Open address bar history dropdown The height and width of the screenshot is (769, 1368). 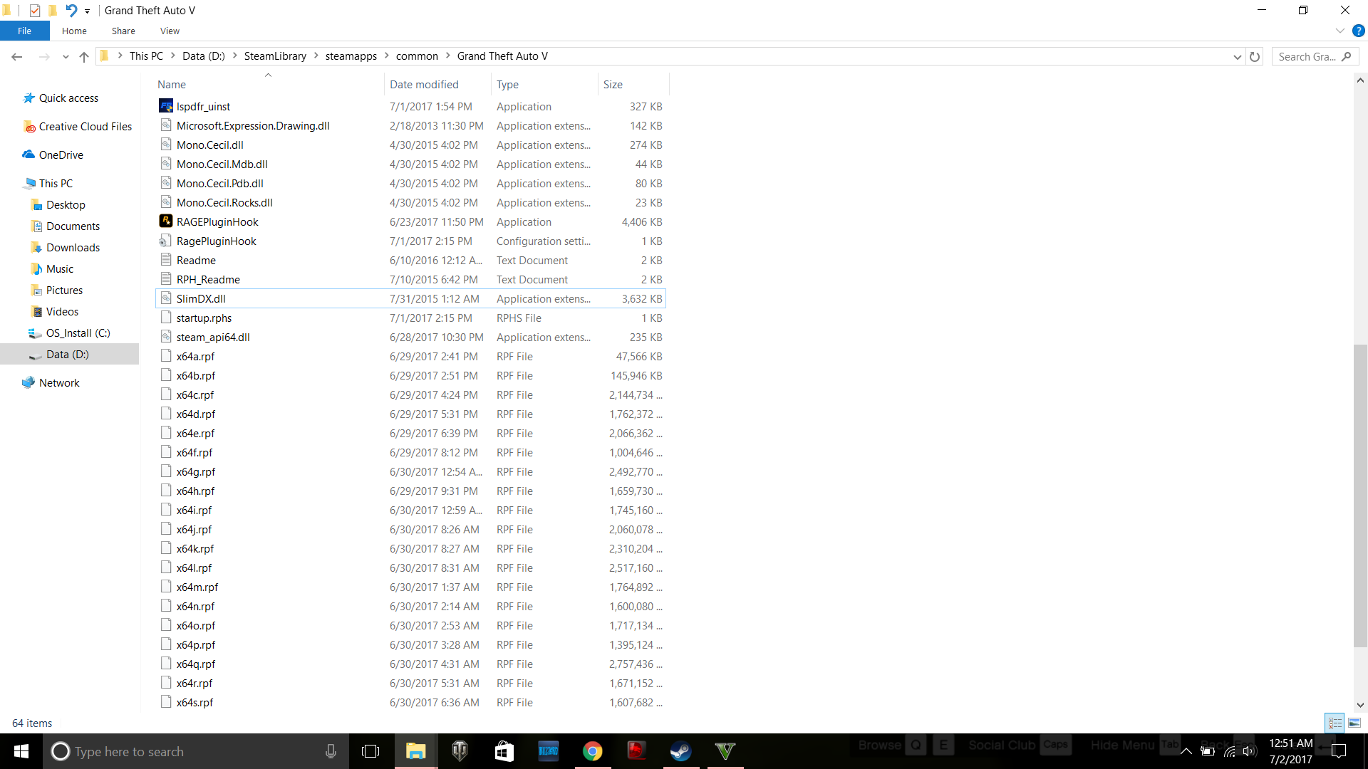[1237, 56]
